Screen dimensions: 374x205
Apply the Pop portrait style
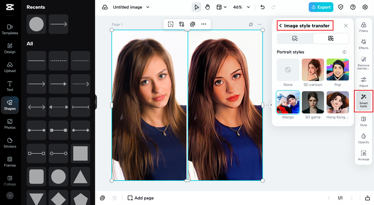click(x=338, y=70)
